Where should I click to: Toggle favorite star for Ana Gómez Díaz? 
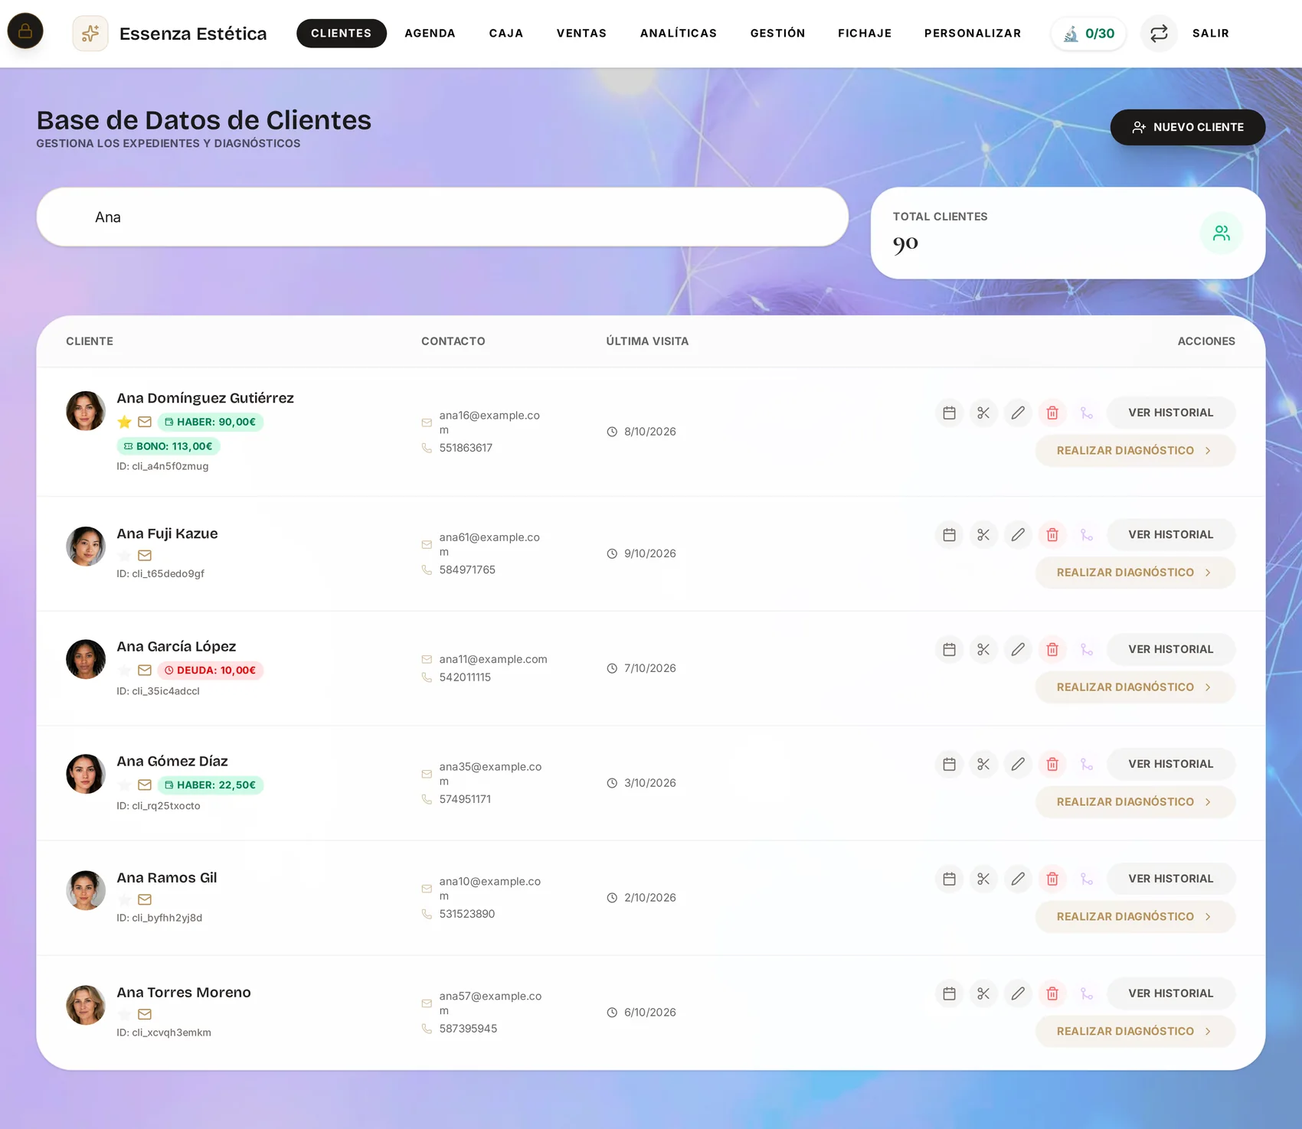click(124, 785)
